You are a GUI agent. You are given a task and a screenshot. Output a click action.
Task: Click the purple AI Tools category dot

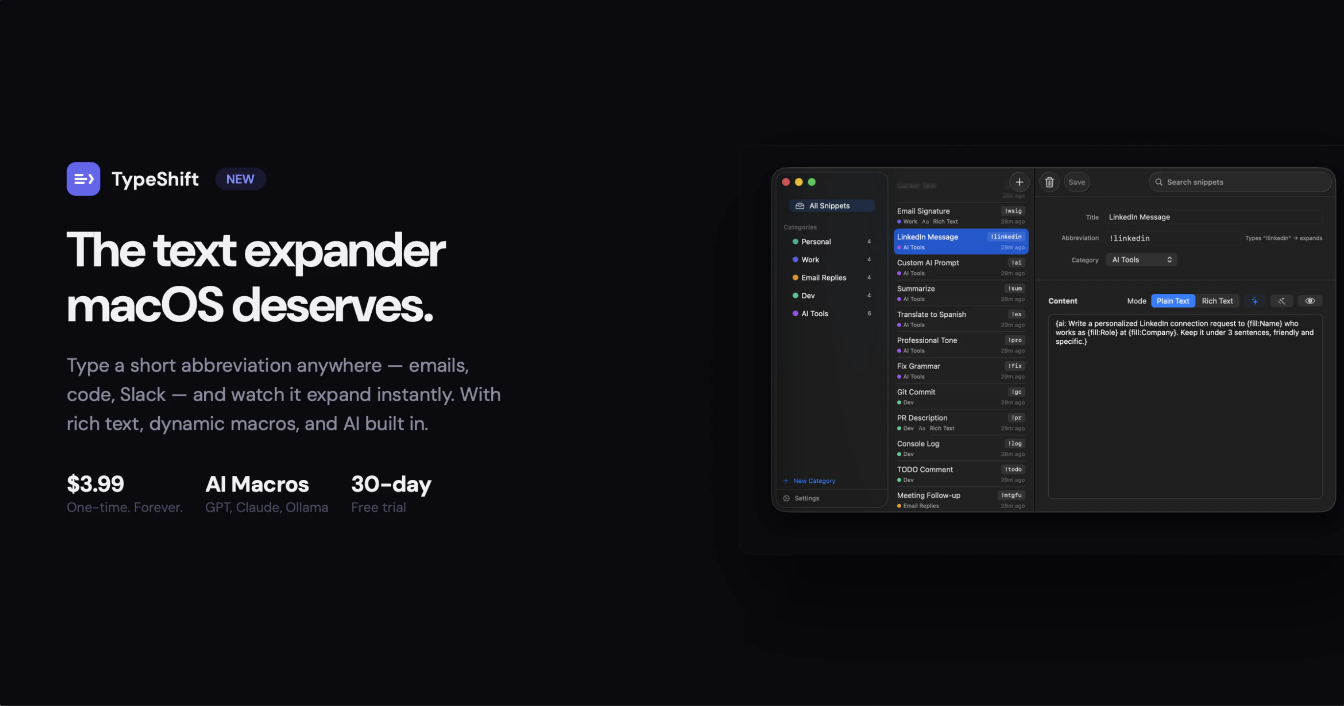pyautogui.click(x=795, y=313)
